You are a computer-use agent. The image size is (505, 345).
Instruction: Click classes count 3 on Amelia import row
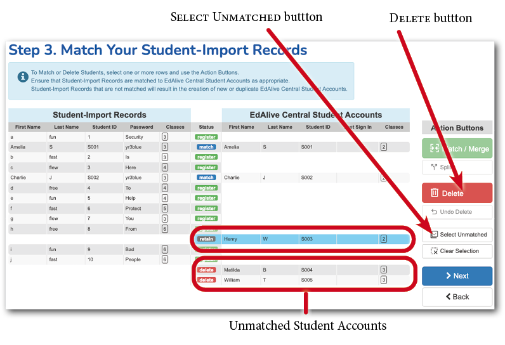click(x=164, y=146)
